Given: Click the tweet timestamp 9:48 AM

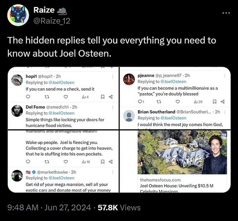Looking at the screenshot, I should point(23,208).
